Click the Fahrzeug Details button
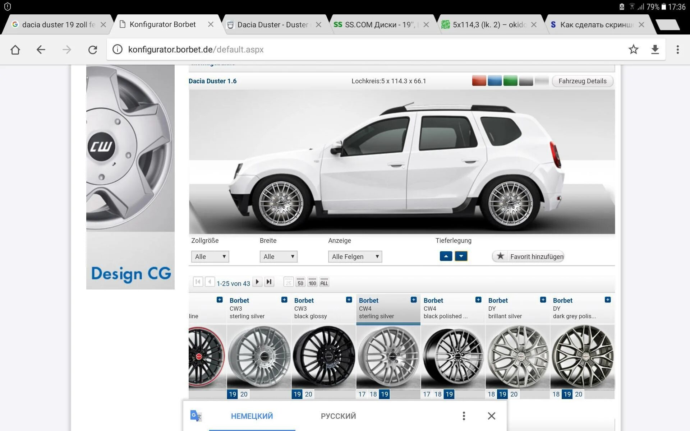Image resolution: width=690 pixels, height=431 pixels. point(582,81)
